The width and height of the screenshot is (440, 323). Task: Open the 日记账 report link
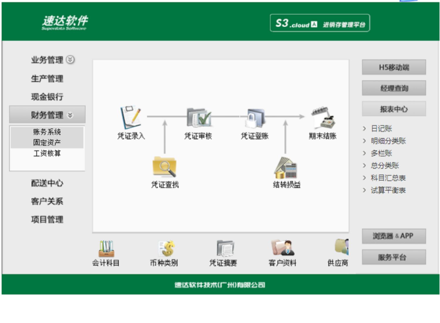coord(381,129)
